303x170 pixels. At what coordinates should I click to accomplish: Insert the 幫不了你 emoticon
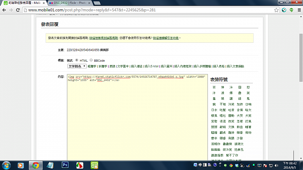click(x=232, y=155)
